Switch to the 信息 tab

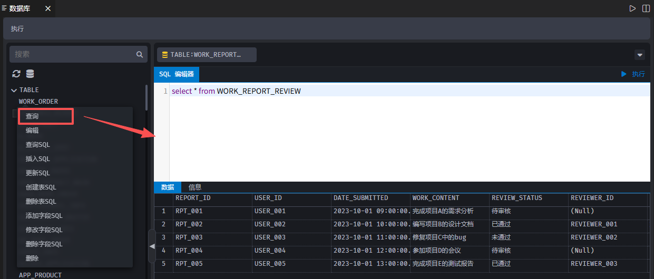coord(195,187)
